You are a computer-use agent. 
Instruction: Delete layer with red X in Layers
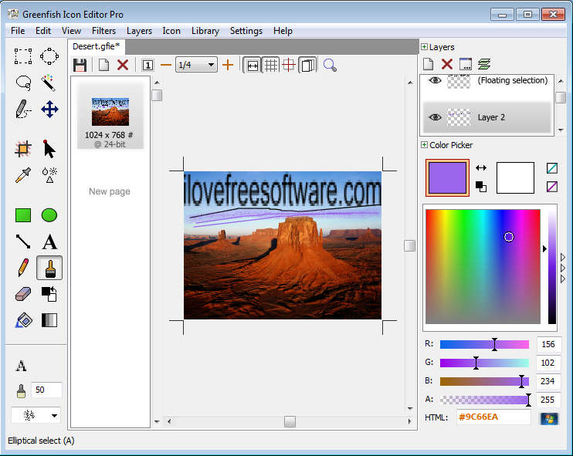pos(447,64)
